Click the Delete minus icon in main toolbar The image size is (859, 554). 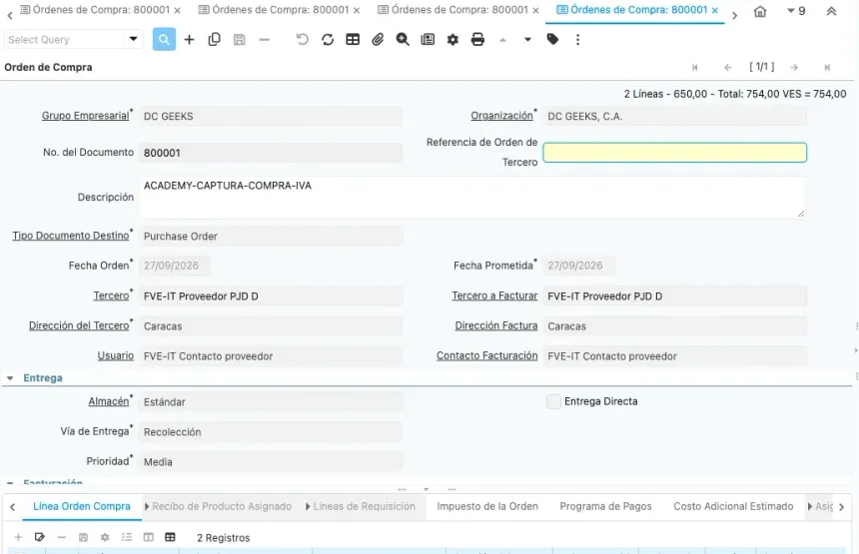(x=264, y=39)
